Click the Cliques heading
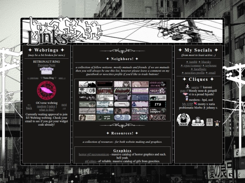The height and width of the screenshot is (183, 245). pos(198,79)
